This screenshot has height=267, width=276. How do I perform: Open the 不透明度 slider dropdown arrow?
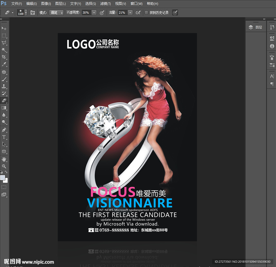[94, 13]
